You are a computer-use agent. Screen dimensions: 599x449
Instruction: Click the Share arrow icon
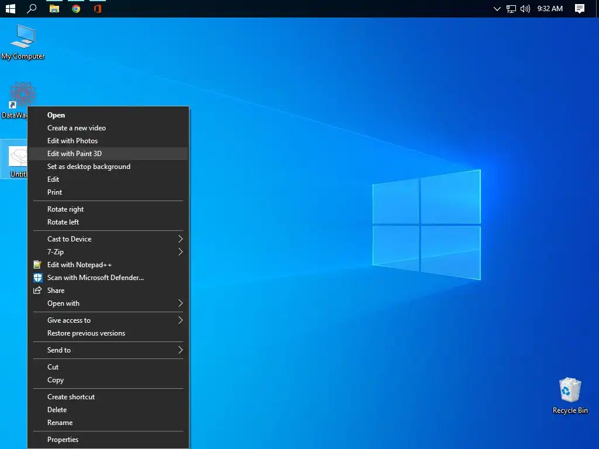click(37, 290)
